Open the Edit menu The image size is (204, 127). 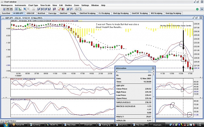61,5
